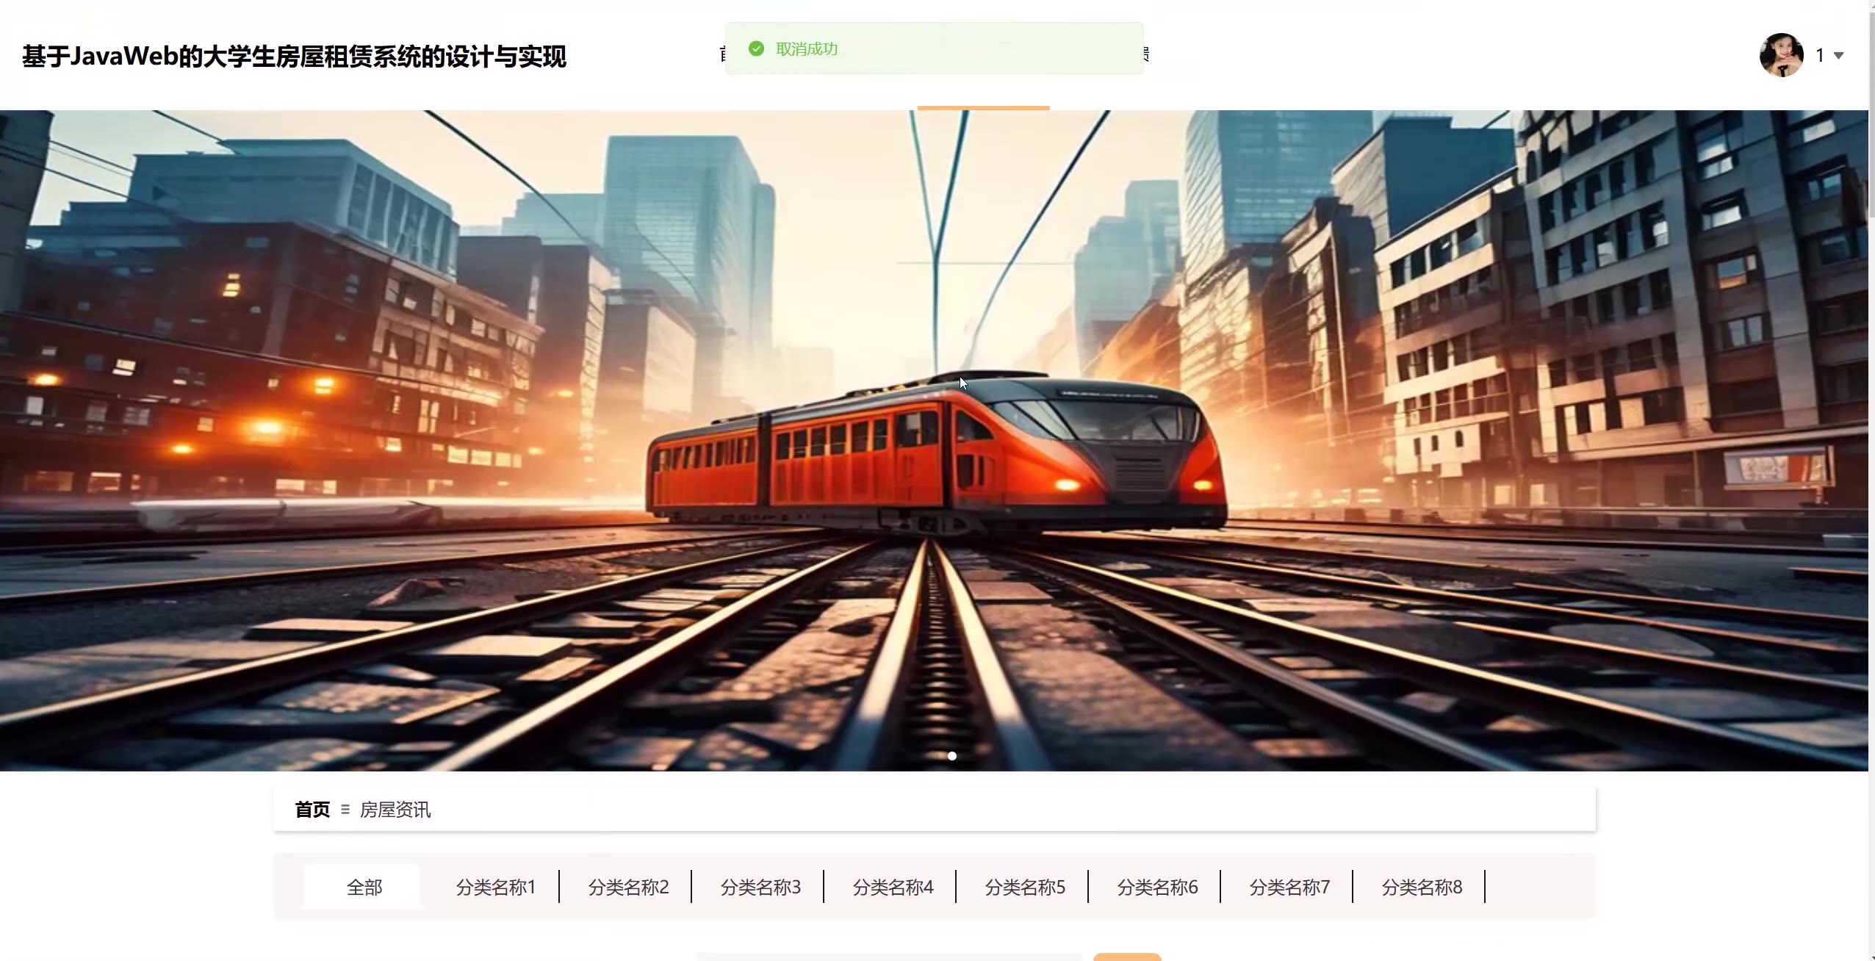Go to 首页 in the breadcrumb
This screenshot has height=961, width=1875.
click(x=312, y=810)
